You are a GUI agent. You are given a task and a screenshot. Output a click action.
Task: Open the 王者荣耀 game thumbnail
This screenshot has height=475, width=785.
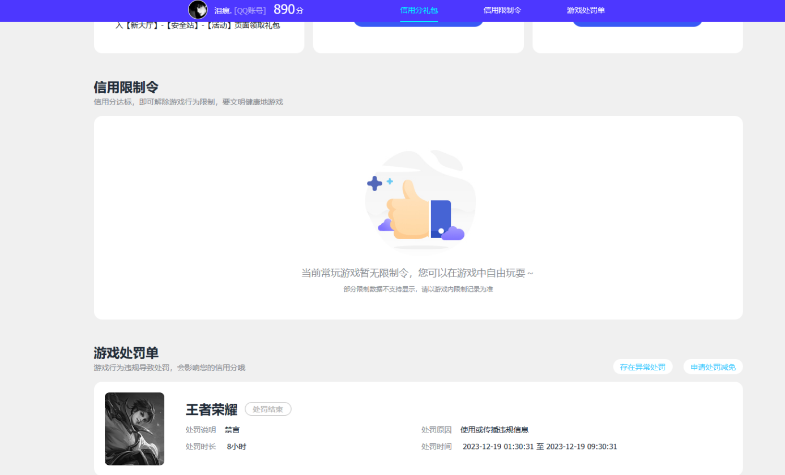click(x=134, y=429)
